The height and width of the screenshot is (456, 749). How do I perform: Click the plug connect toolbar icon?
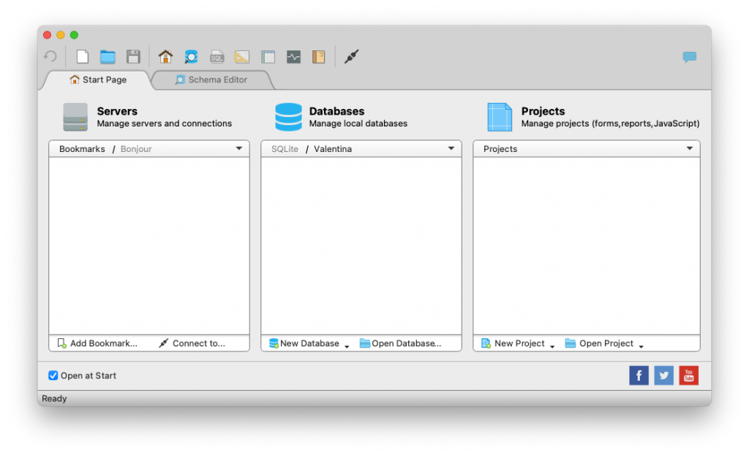[x=351, y=57]
